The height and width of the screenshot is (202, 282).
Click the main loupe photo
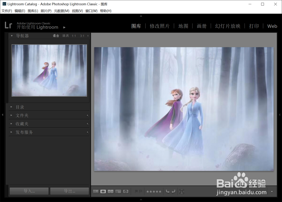[x=184, y=109]
